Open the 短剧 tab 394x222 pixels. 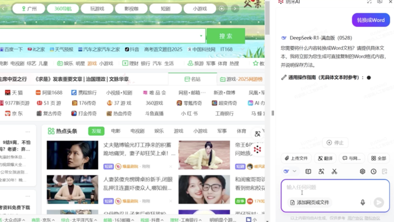(166, 9)
